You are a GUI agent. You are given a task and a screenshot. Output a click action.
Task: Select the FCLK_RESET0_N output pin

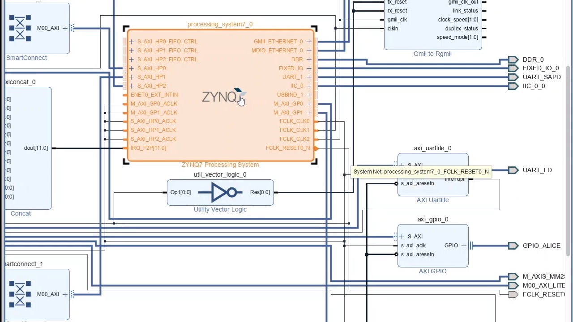(288, 148)
